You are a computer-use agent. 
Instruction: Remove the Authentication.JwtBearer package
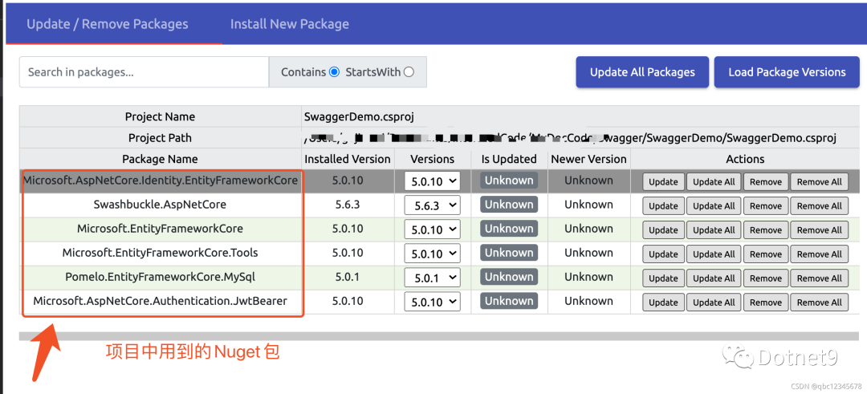pyautogui.click(x=766, y=303)
